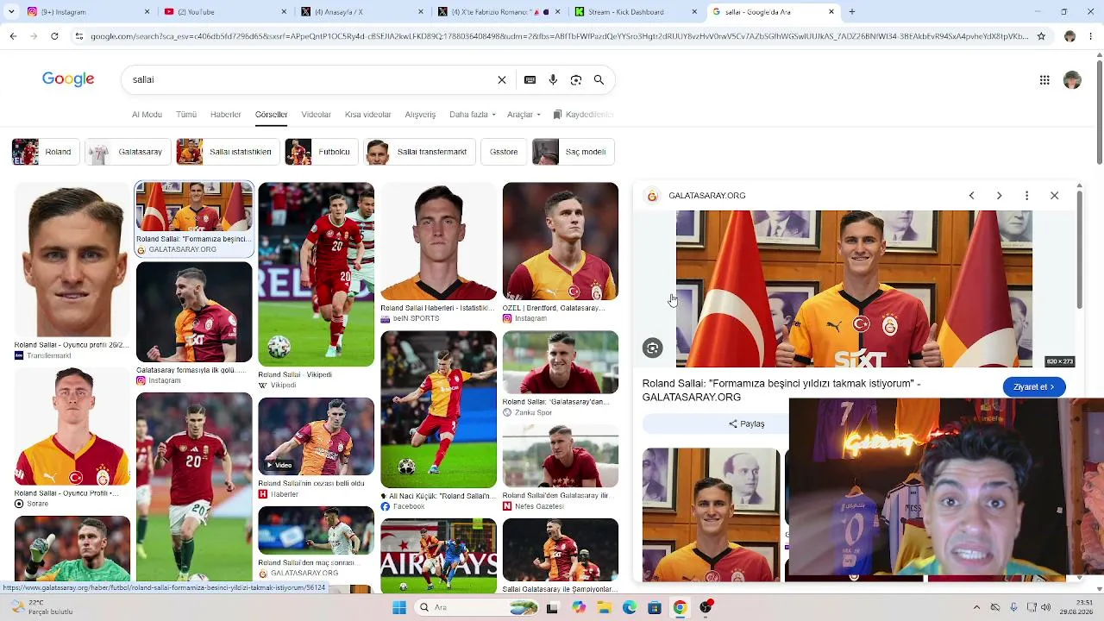Filter images by 'Sallai transfermarkt' chip
This screenshot has width=1104, height=621.
(419, 152)
